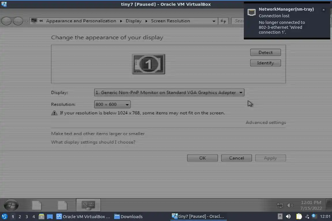The width and height of the screenshot is (332, 221).
Task: Click the show desktop icon in host panel
Action: coord(50,216)
